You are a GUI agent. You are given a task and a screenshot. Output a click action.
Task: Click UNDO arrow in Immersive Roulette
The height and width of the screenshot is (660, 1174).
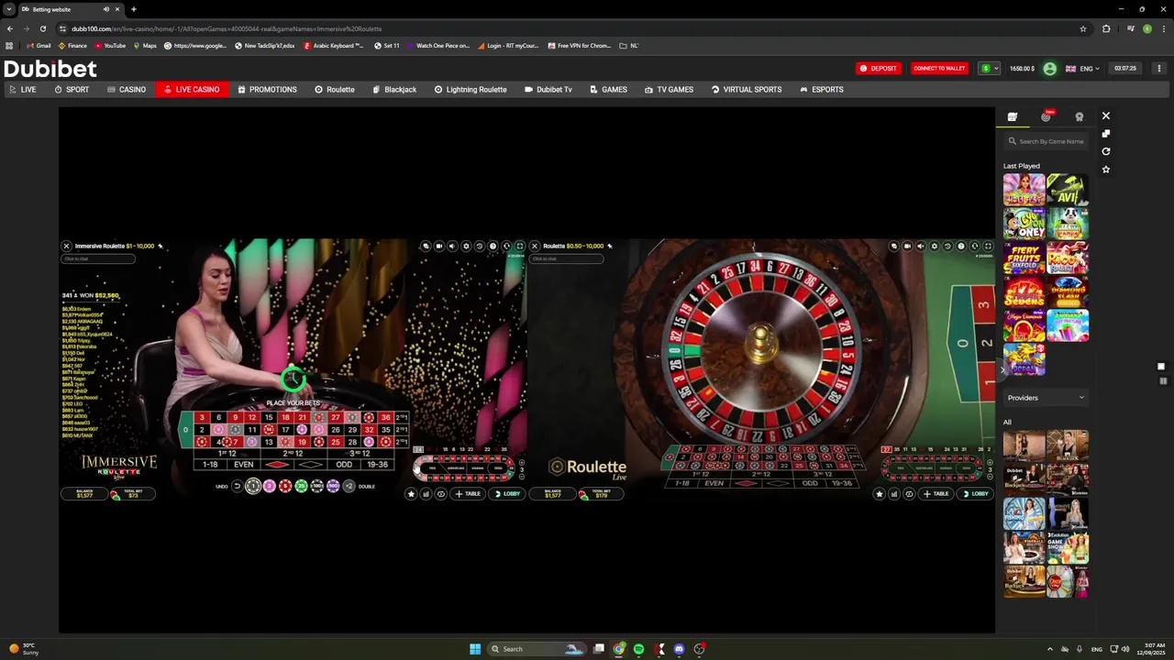pyautogui.click(x=238, y=486)
